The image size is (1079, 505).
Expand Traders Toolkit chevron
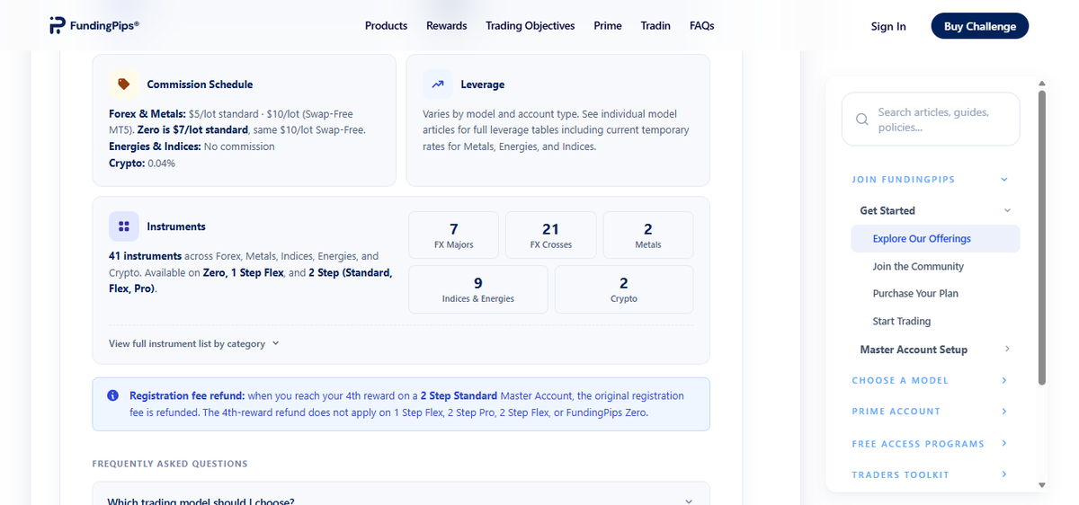point(1004,474)
